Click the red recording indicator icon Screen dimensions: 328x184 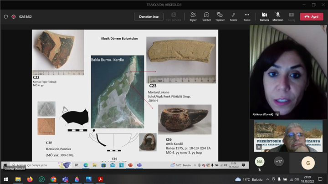click(x=14, y=16)
